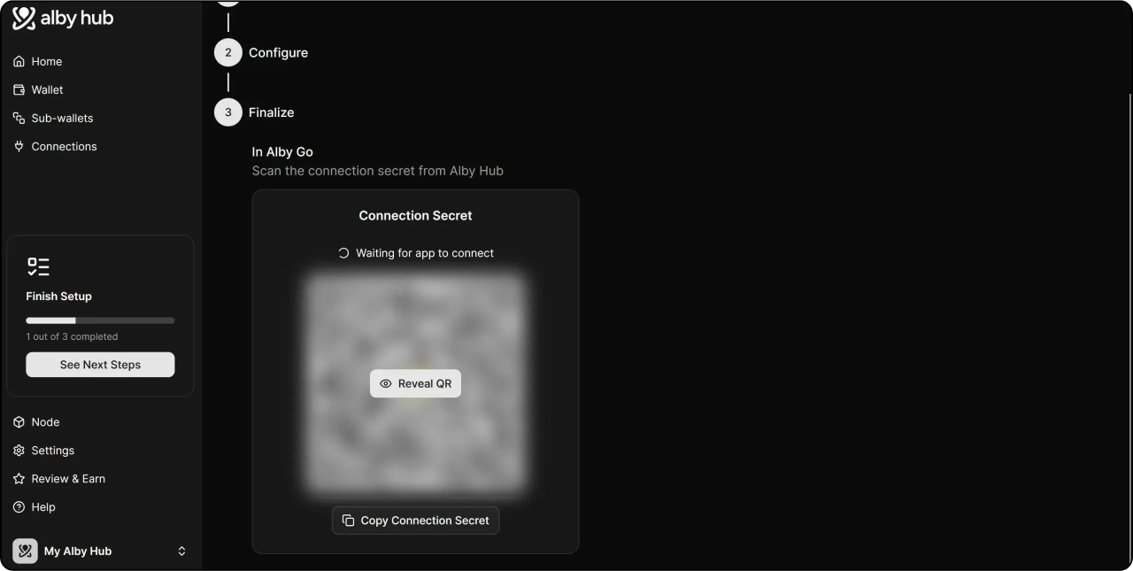Select the Finalize step 3 circle

(x=228, y=112)
